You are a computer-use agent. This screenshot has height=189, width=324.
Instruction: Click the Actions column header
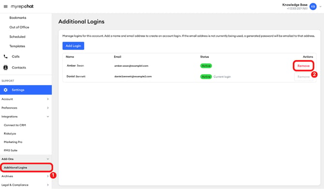point(308,57)
